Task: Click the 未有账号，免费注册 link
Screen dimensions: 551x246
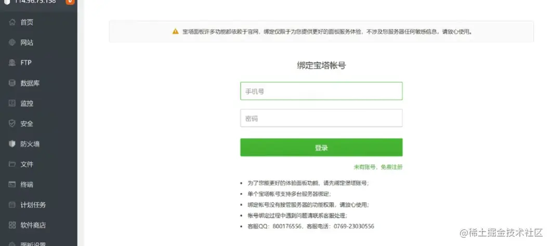Action: 378,167
